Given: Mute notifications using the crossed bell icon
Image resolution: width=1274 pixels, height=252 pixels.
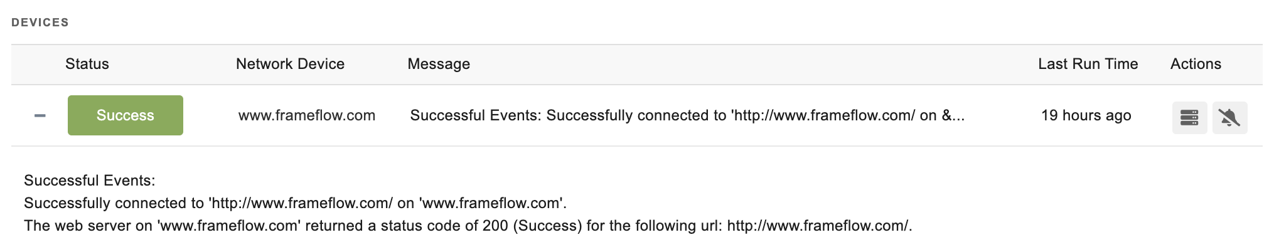Looking at the screenshot, I should coord(1229,118).
